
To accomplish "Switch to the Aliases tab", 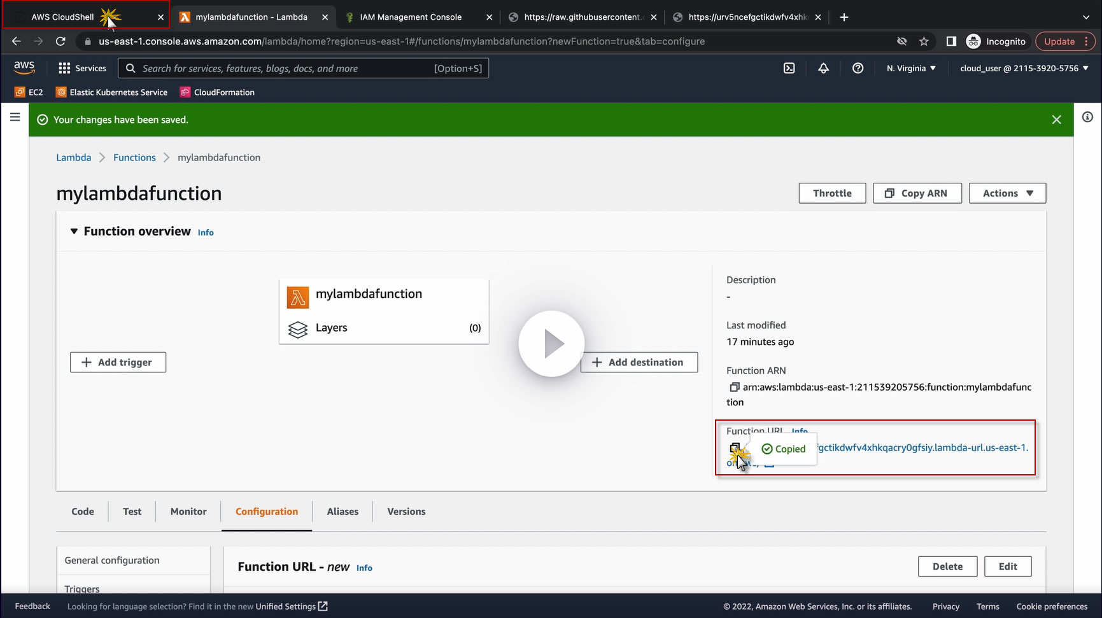I will pyautogui.click(x=343, y=512).
